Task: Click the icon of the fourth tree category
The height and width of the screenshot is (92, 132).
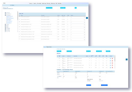Action: [x=5, y=24]
